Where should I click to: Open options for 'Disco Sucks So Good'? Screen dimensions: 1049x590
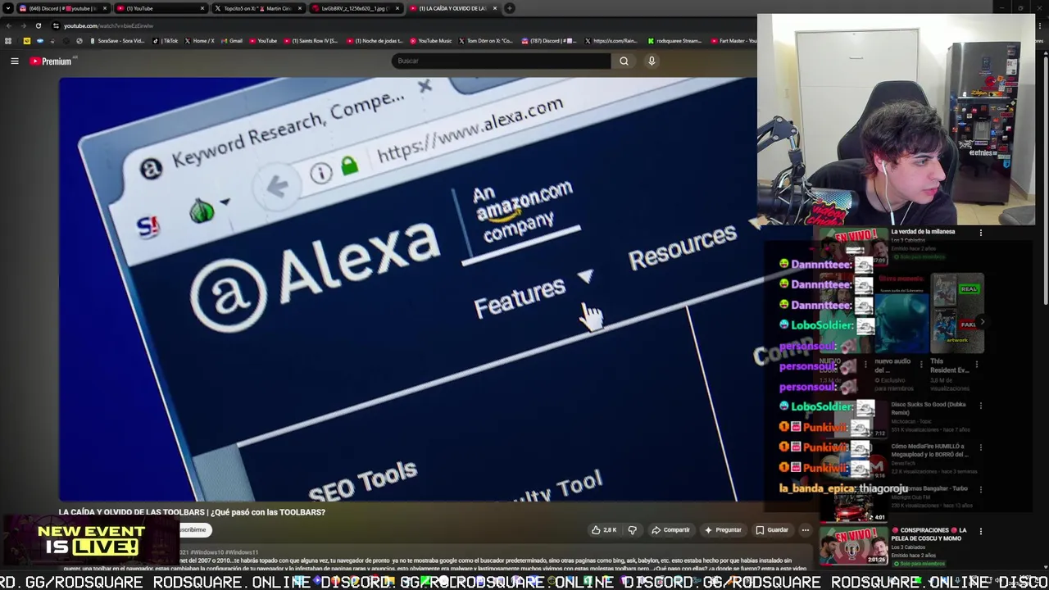click(980, 406)
